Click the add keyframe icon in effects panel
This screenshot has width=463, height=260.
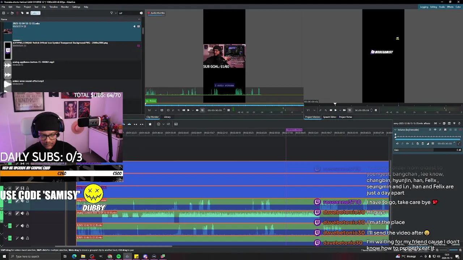tap(402, 143)
